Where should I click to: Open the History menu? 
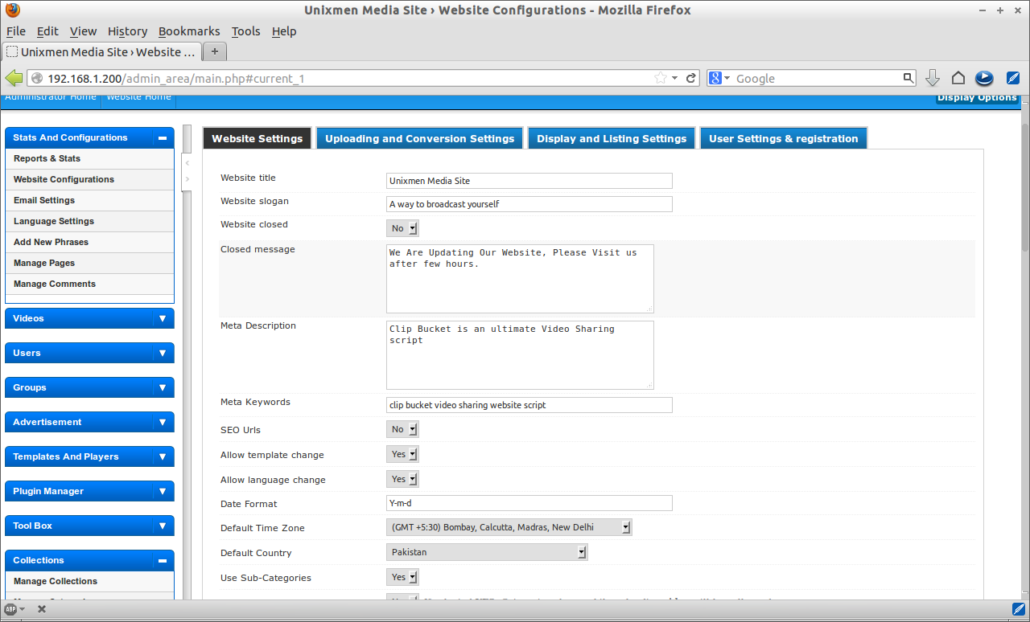coord(127,31)
